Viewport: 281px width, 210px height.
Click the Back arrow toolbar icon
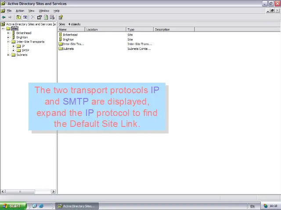pyautogui.click(x=4, y=17)
